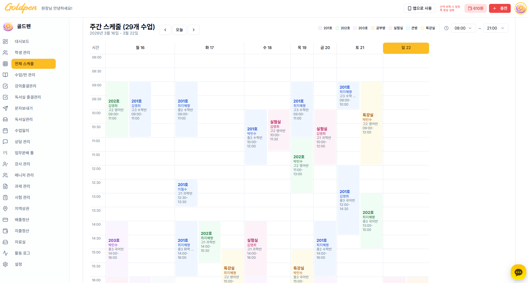This screenshot has height=283, width=528.
Task: Open the 202호 고2 영어반 Monday class block
Action: click(x=117, y=109)
